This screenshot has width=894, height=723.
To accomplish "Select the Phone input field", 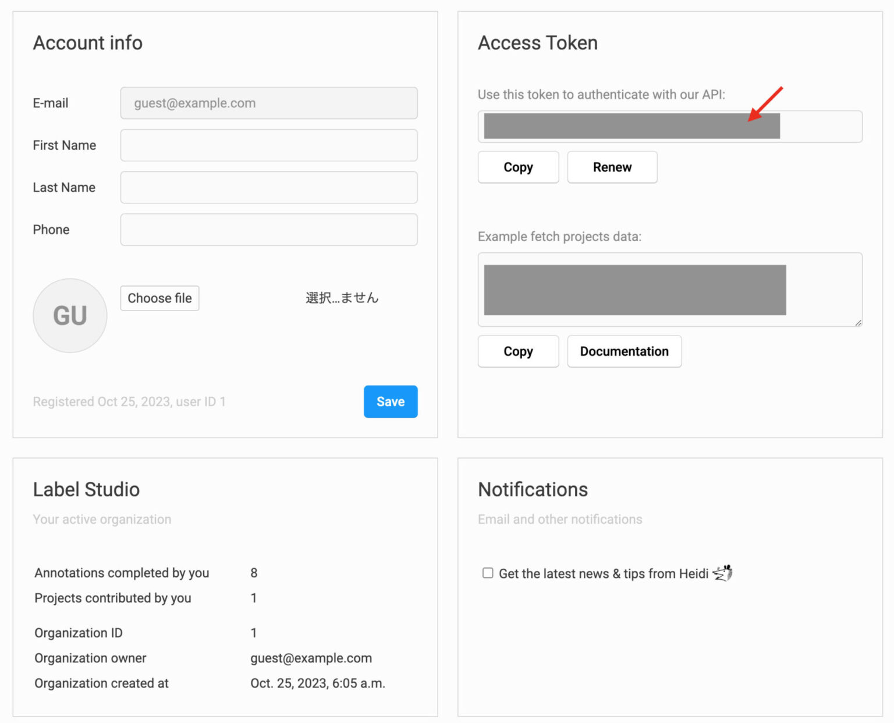I will (268, 230).
